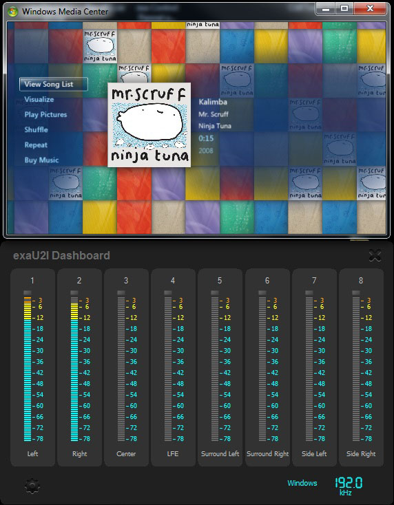Click the Surround Right label
The width and height of the screenshot is (394, 505).
point(268,454)
